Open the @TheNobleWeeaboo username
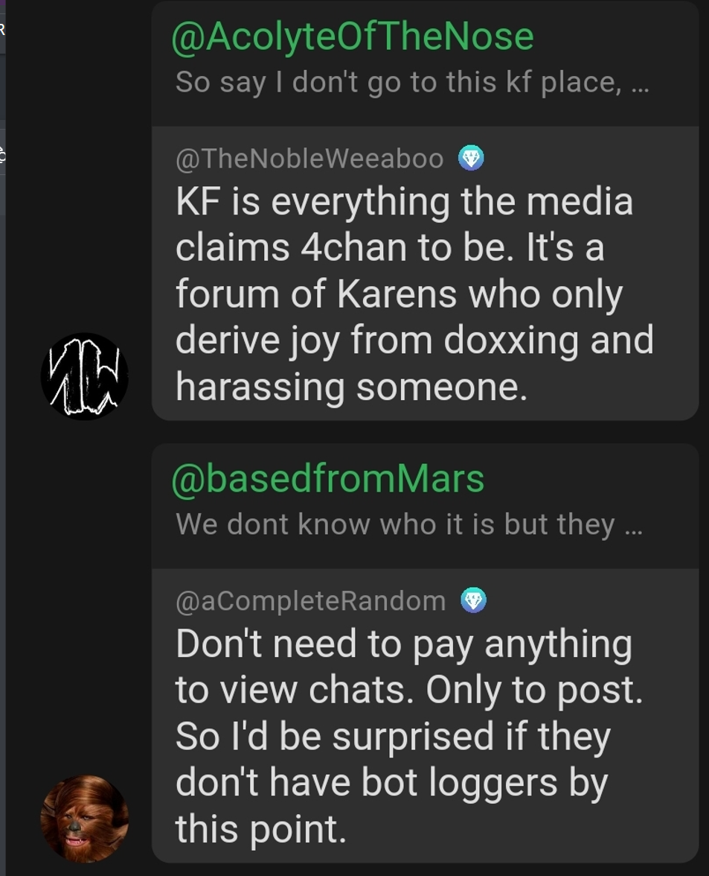709x876 pixels. click(309, 158)
